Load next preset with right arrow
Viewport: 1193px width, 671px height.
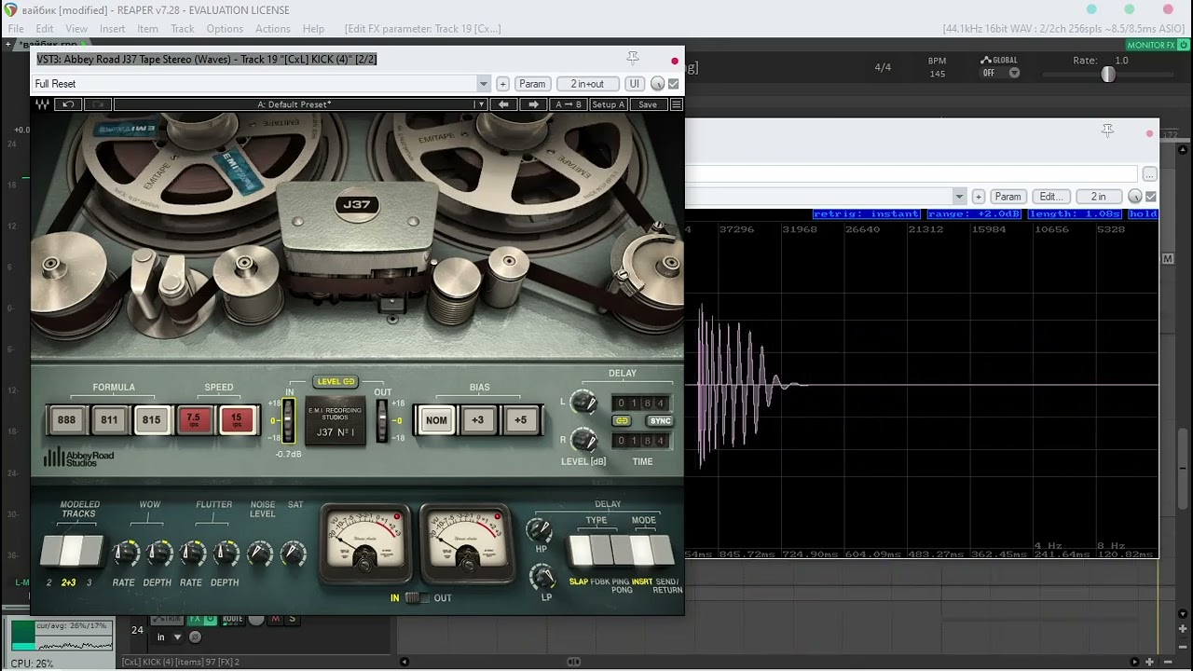[x=533, y=104]
